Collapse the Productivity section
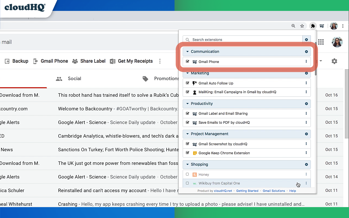349x218 pixels. pos(187,104)
